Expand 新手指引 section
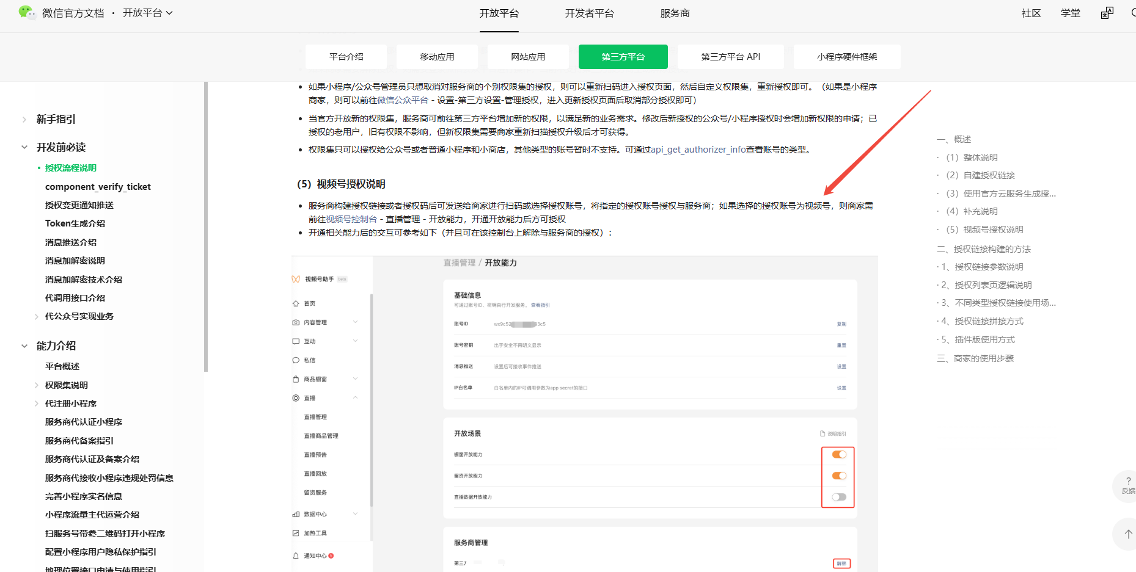Image resolution: width=1136 pixels, height=572 pixels. point(24,120)
